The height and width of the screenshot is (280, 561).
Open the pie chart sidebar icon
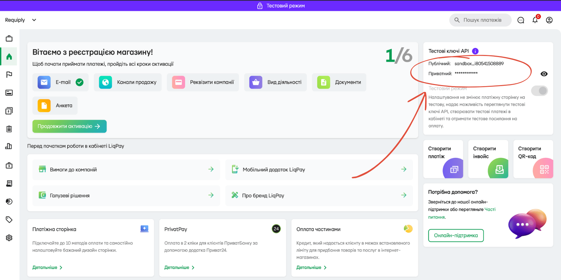[9, 202]
